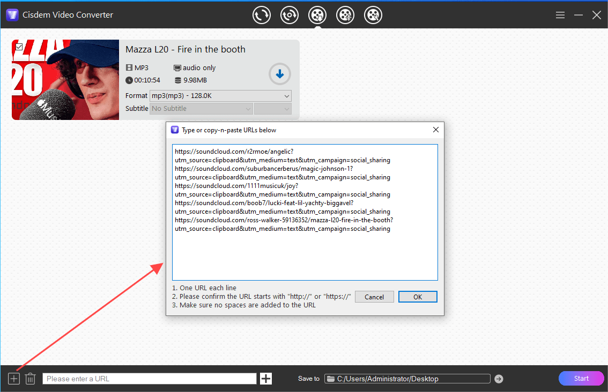Uncheck the checkbox on the Mazza L20 thumbnail
Screen dimensions: 608x392
tap(20, 47)
